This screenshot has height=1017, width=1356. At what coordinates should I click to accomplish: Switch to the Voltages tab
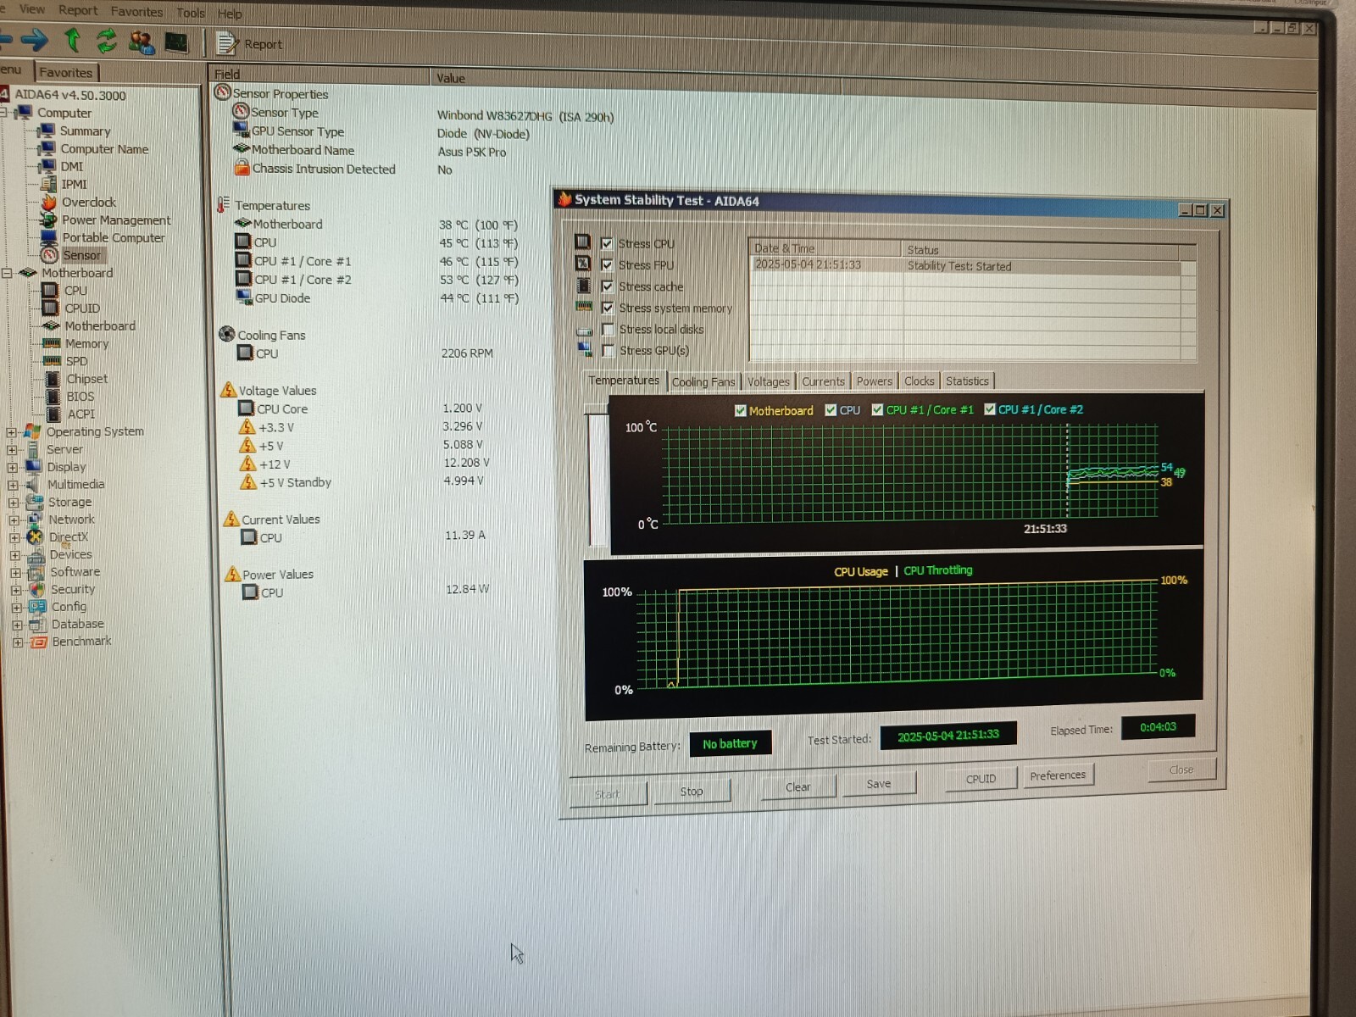point(768,382)
